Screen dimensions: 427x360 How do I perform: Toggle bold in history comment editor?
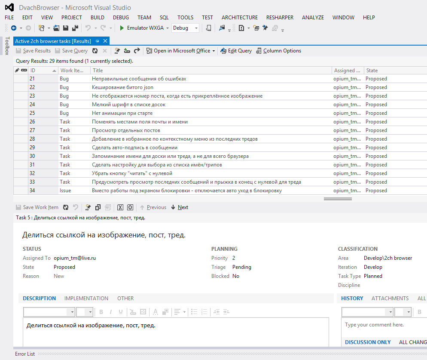pyautogui.click(x=419, y=312)
